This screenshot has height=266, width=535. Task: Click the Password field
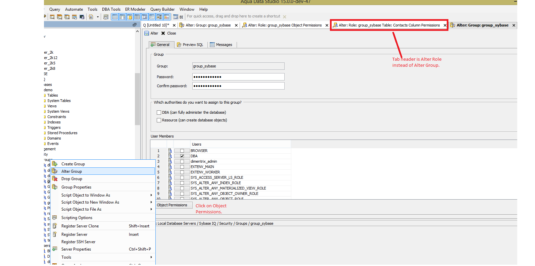[x=238, y=77]
